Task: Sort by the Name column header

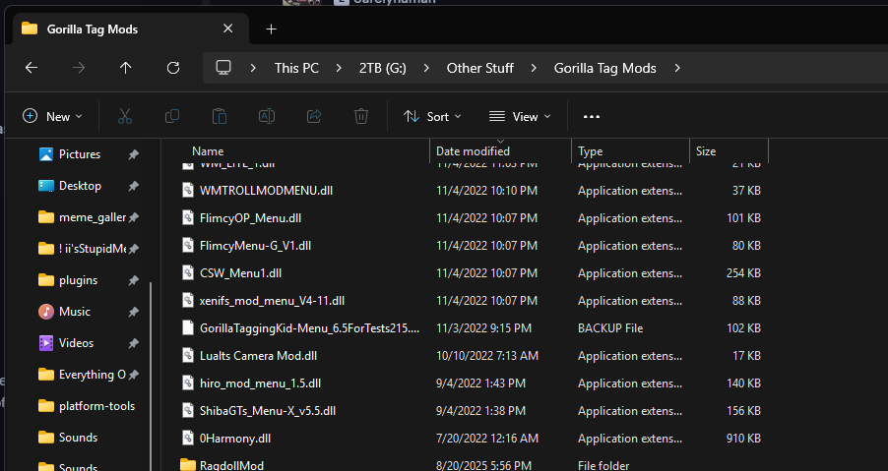Action: click(208, 151)
